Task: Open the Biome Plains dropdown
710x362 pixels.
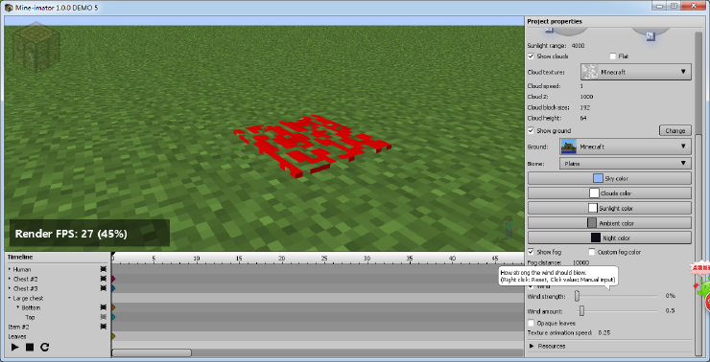Action: pos(626,163)
